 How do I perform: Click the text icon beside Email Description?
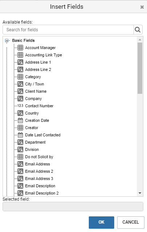click(20, 186)
